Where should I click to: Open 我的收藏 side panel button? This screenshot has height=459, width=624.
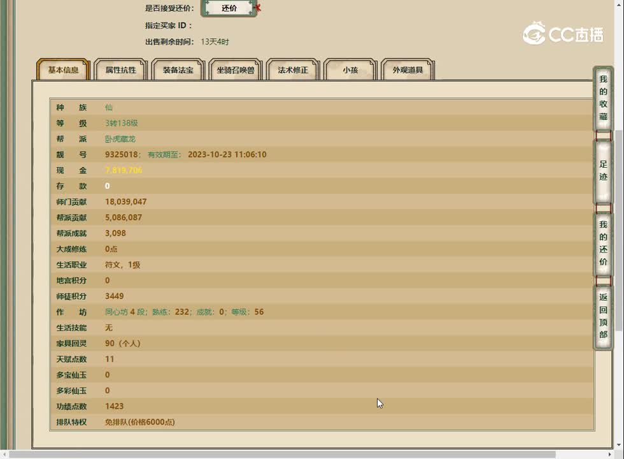tap(603, 98)
